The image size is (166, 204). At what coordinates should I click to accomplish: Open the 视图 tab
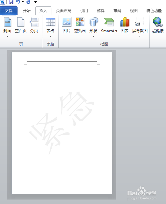click(134, 11)
